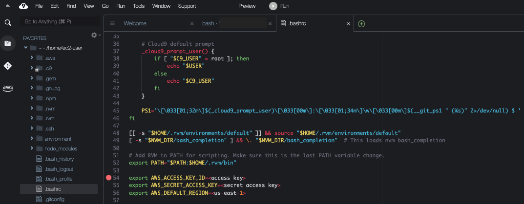Expand the environment folder

coord(32,138)
